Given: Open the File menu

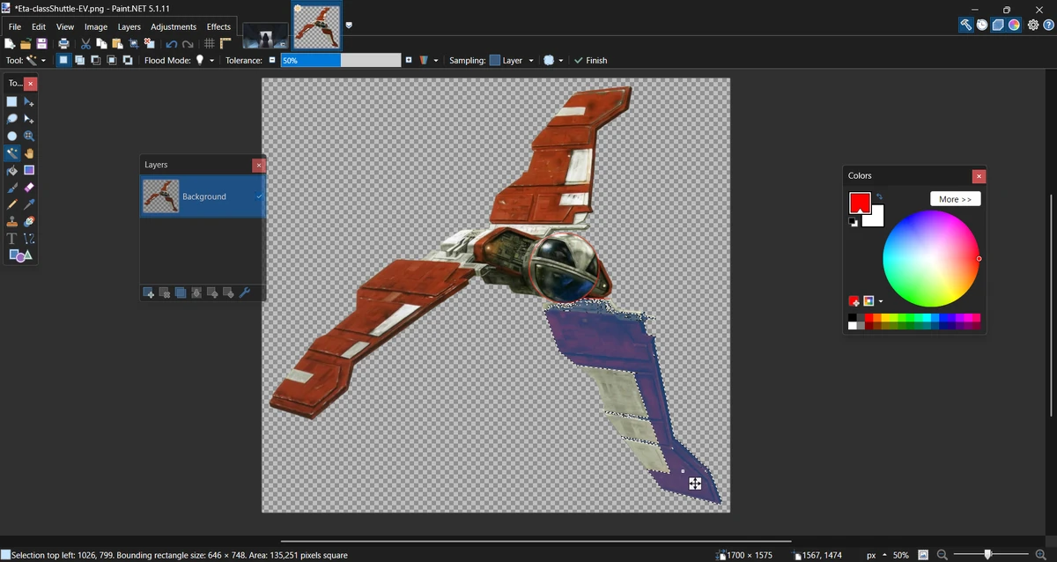Looking at the screenshot, I should click(x=15, y=26).
